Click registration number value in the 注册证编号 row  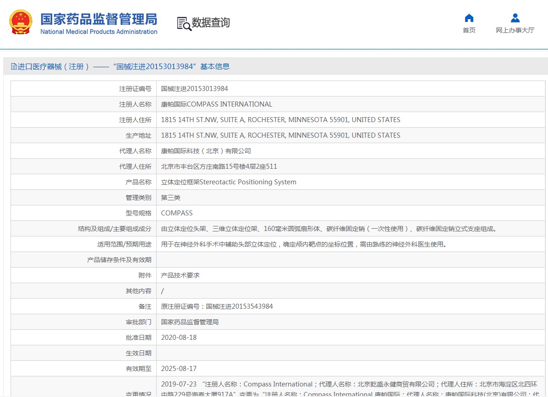point(194,89)
